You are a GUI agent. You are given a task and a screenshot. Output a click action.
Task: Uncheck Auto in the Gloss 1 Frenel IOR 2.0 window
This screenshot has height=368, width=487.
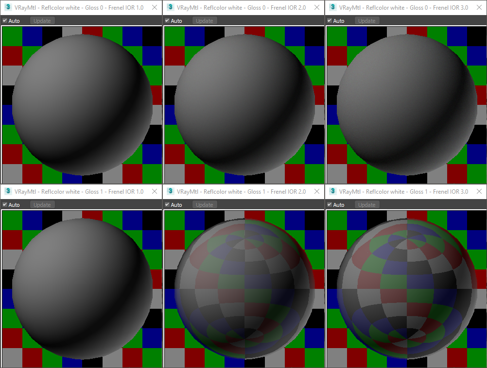click(167, 204)
